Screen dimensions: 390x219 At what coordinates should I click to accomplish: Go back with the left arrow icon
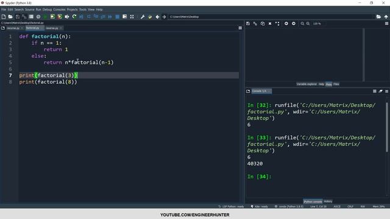point(157,16)
